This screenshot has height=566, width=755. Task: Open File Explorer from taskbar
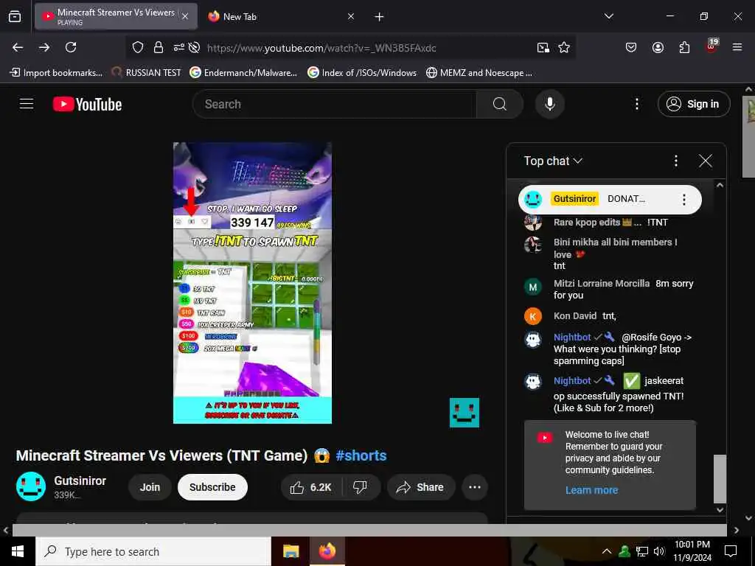click(x=290, y=551)
